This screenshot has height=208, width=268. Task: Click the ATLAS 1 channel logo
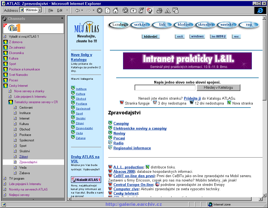14,28
